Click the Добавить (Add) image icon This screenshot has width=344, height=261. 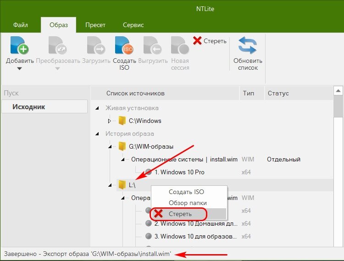click(20, 45)
